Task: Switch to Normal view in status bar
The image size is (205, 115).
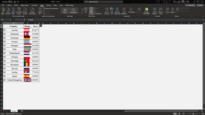Action: (175, 114)
